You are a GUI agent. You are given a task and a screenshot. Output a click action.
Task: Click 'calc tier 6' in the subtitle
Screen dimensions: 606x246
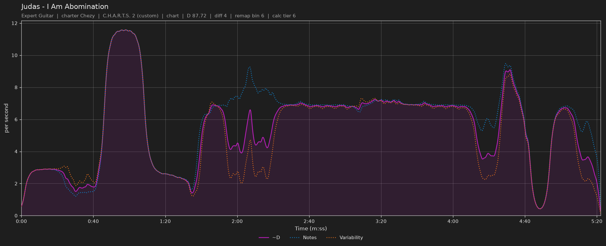tap(284, 16)
